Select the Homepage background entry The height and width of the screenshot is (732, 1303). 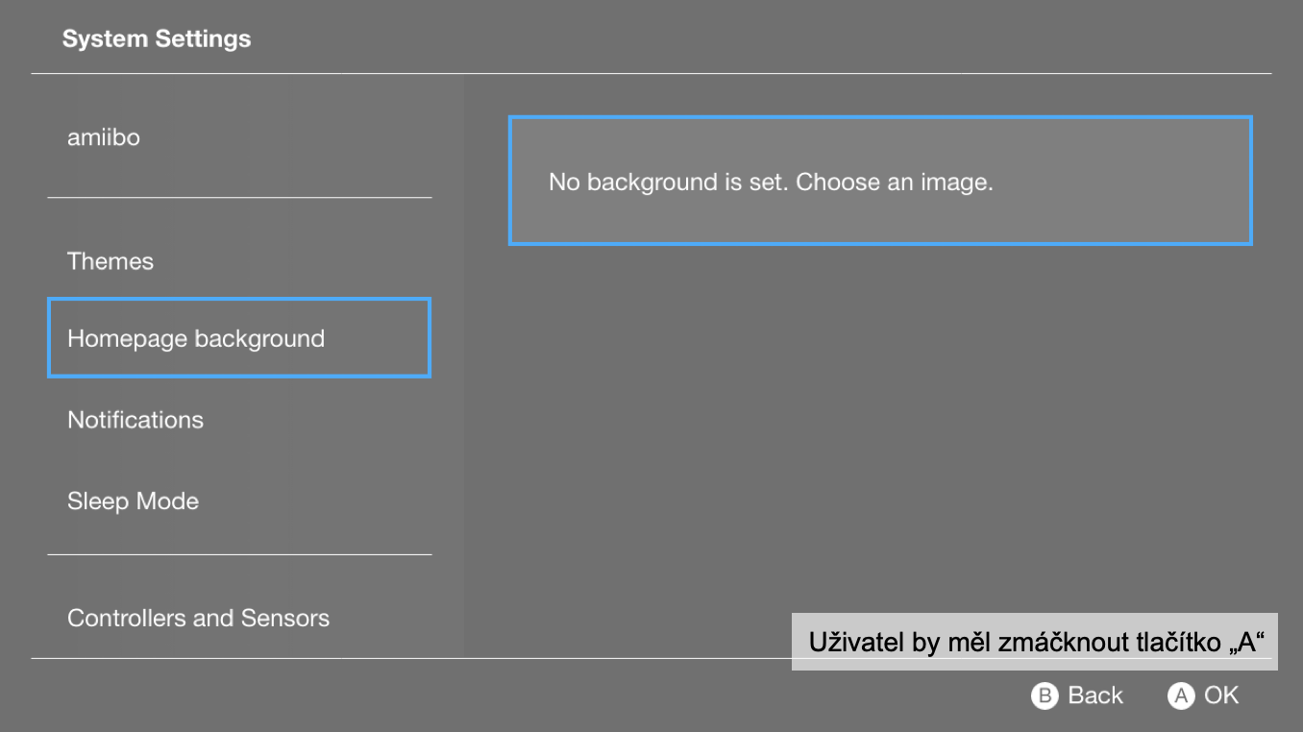239,338
